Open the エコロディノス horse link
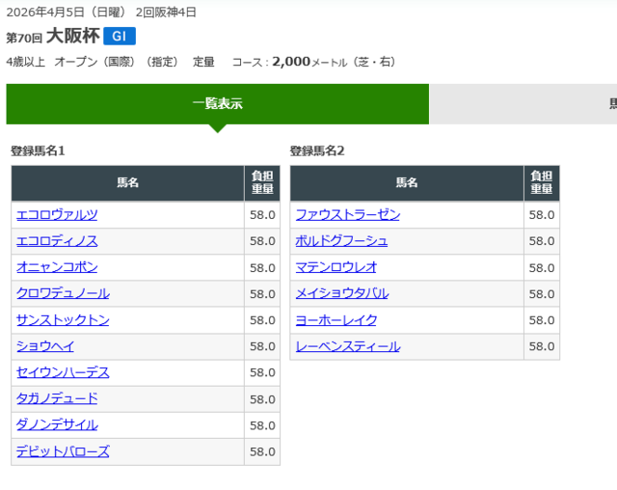The image size is (617, 490). [57, 241]
